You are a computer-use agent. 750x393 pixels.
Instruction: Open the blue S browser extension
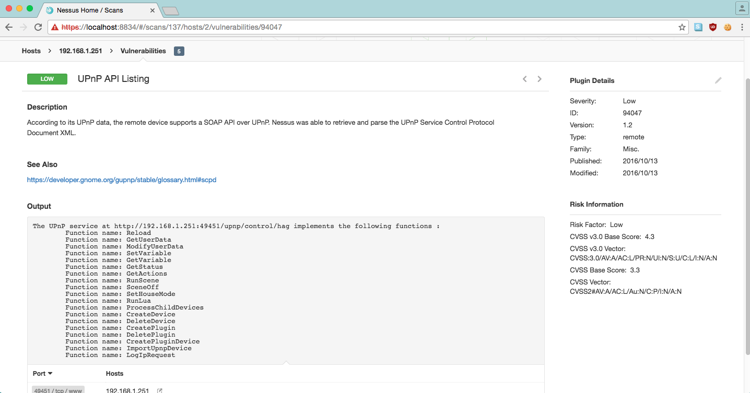tap(698, 27)
